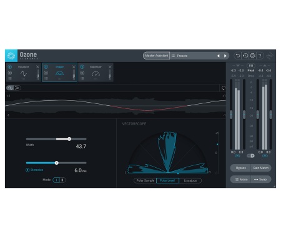281x238 pixels.
Task: Click the Bypass button
Action: tap(241, 168)
